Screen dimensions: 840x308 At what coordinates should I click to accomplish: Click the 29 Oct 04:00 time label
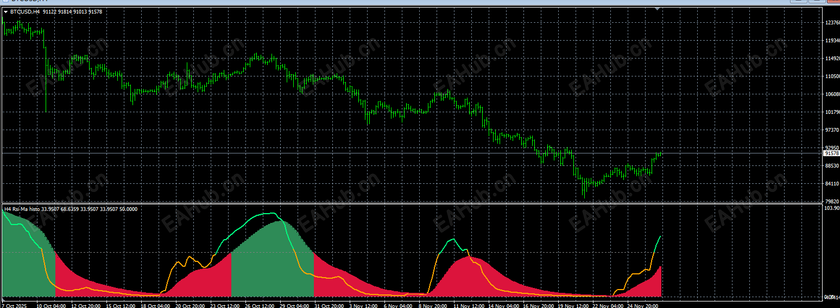[295, 305]
